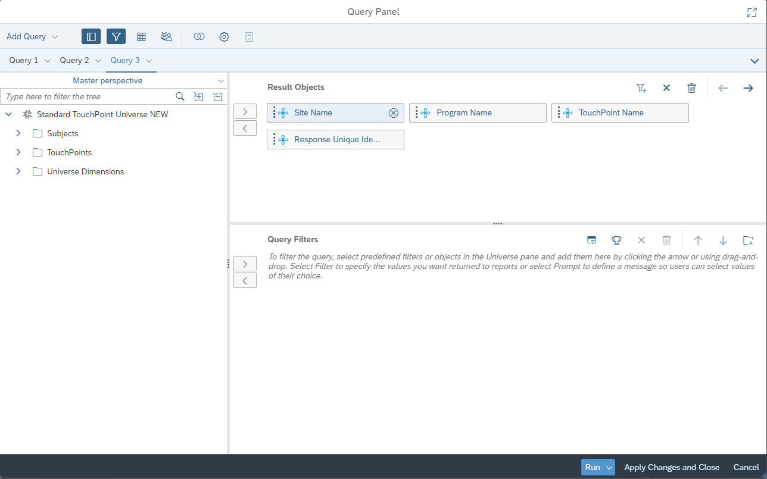Click the universe star icon
This screenshot has height=479, width=767.
[27, 114]
